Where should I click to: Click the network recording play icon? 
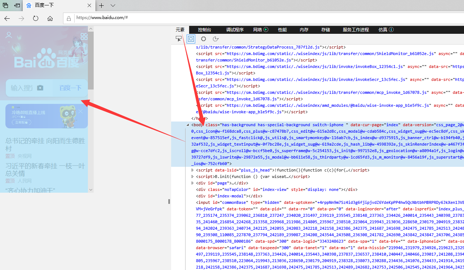(x=266, y=30)
